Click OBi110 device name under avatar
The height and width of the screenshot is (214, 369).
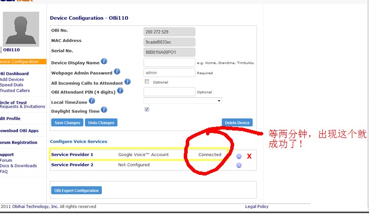11,50
